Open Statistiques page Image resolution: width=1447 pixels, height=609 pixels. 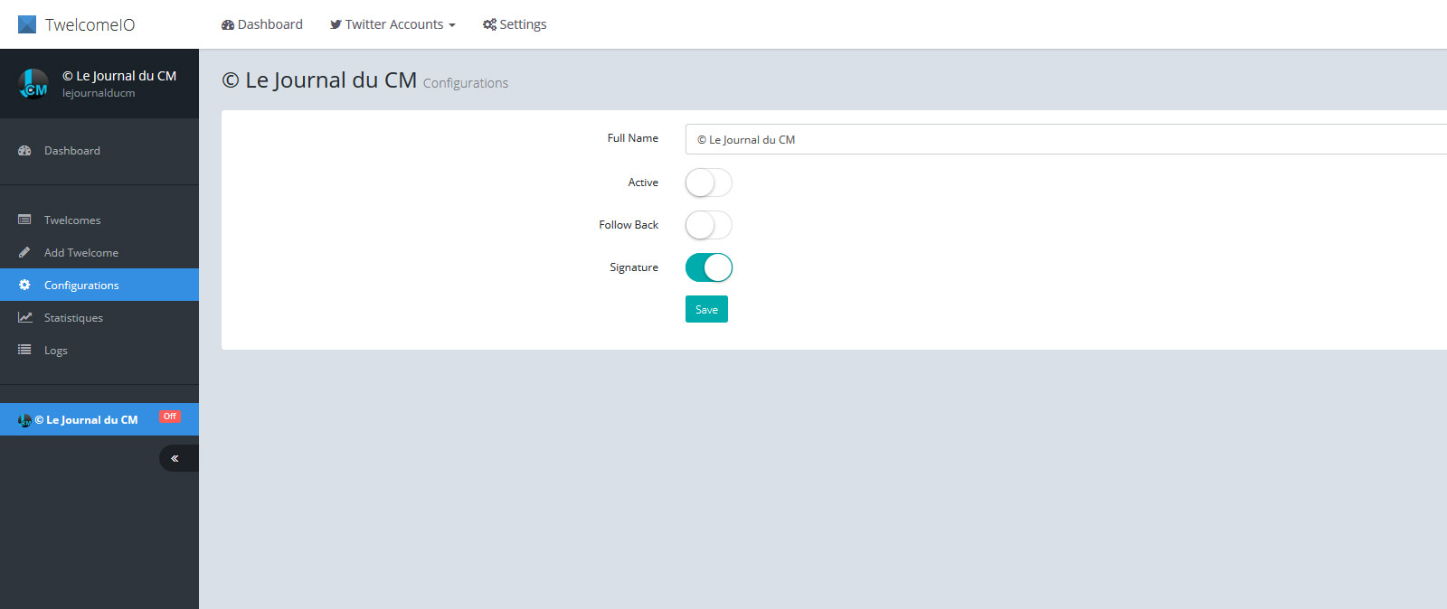click(x=99, y=318)
